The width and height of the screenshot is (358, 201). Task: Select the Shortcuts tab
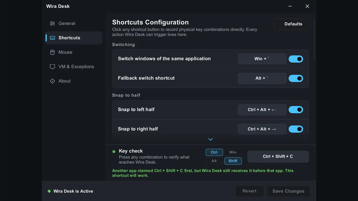point(74,38)
